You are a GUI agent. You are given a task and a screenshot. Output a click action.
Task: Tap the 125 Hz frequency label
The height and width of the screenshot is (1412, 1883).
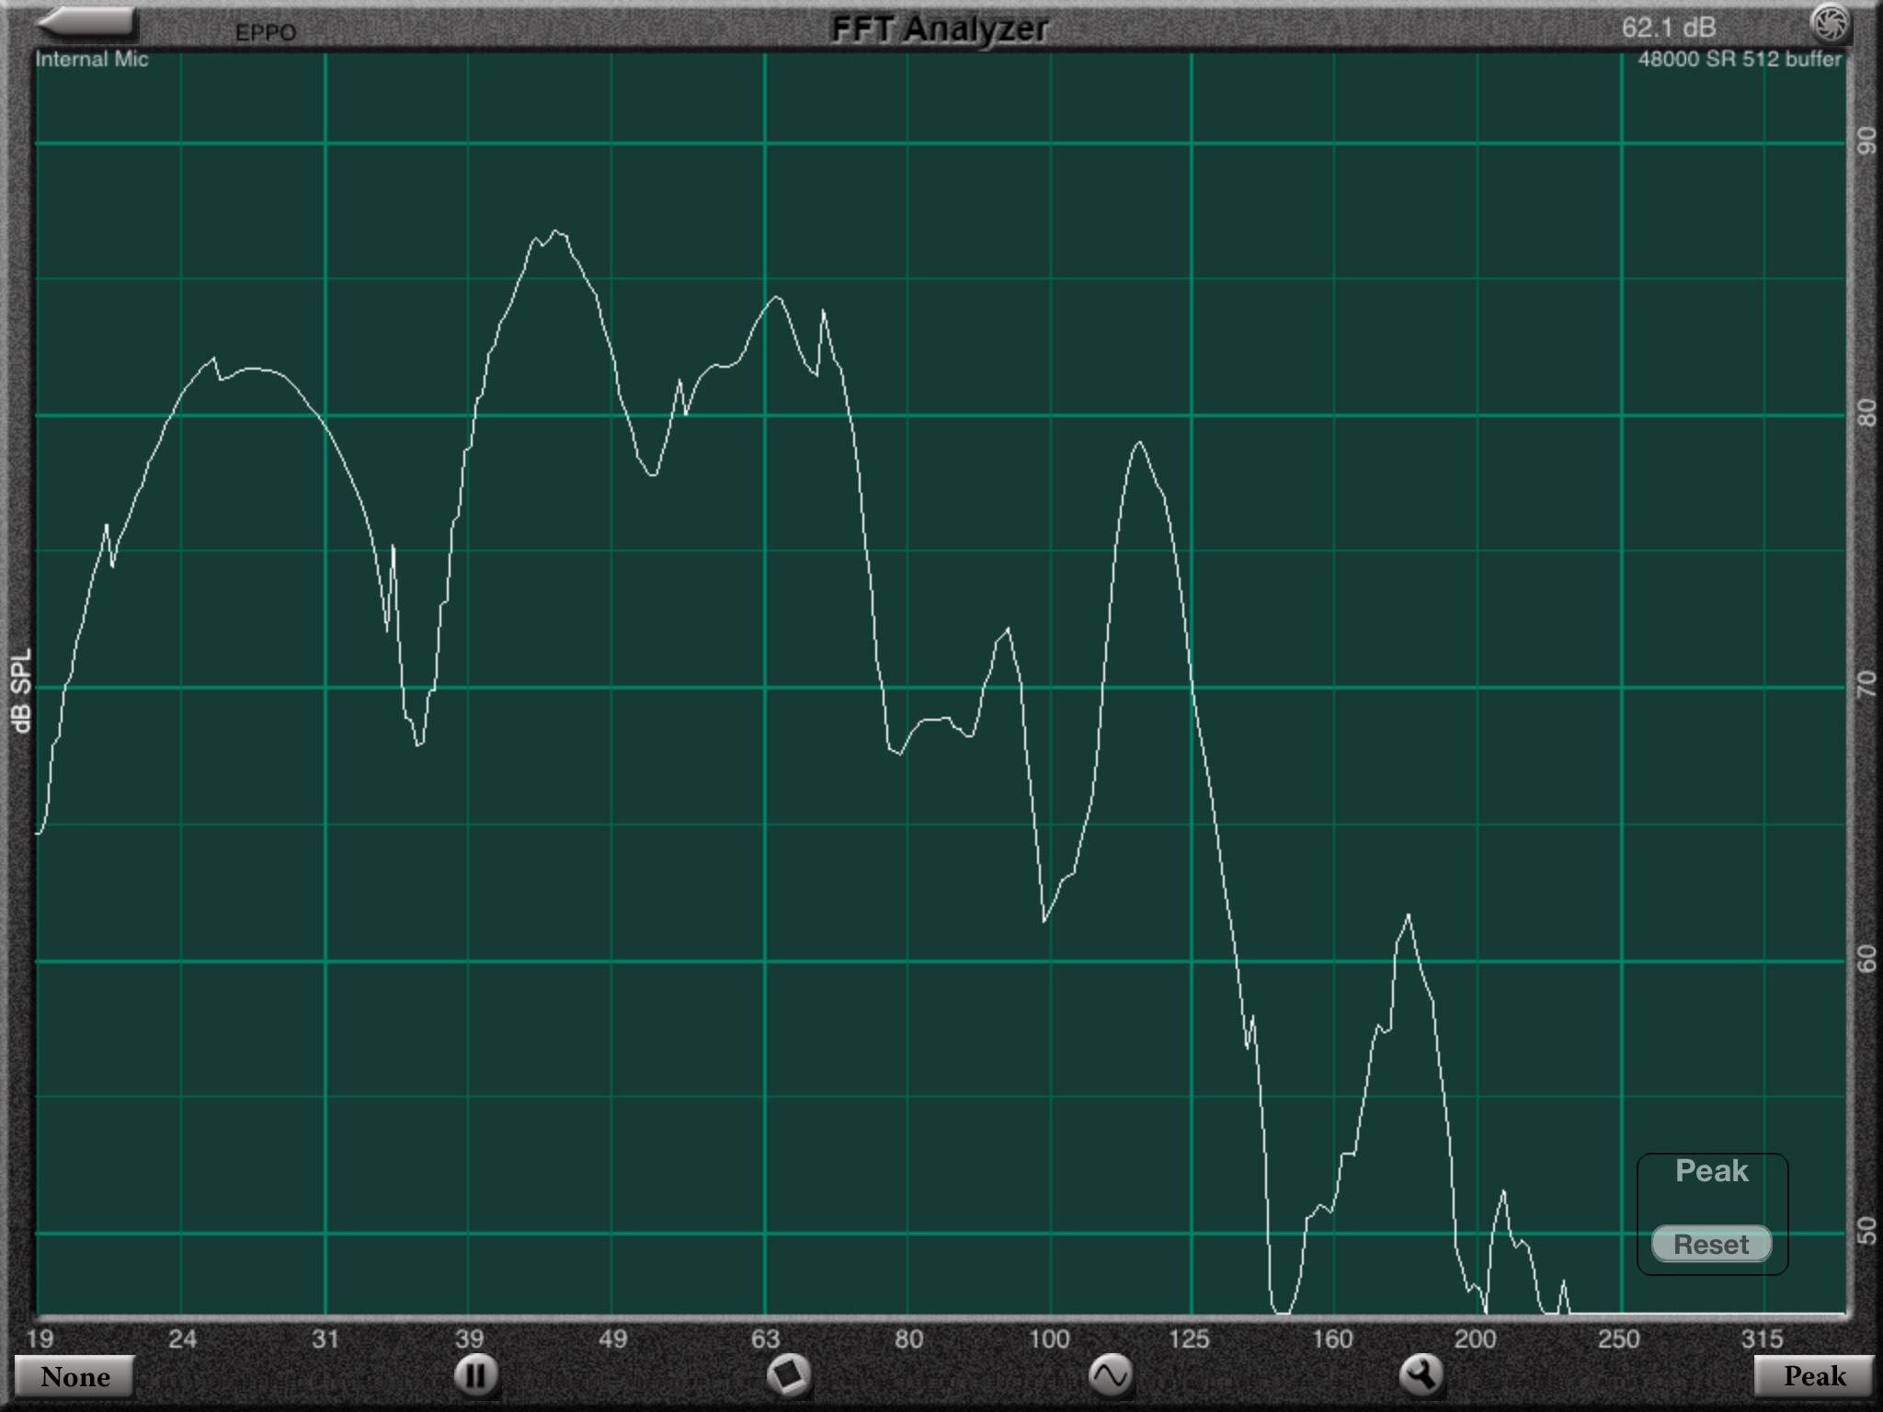(x=1189, y=1338)
